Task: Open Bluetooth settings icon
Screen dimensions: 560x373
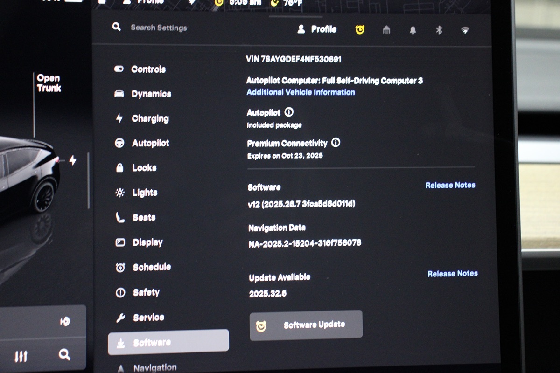Action: tap(439, 30)
